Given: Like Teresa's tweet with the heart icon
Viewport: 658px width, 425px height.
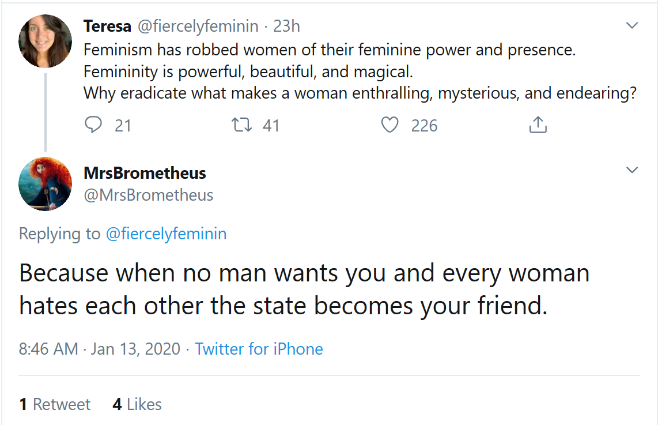Looking at the screenshot, I should 390,125.
